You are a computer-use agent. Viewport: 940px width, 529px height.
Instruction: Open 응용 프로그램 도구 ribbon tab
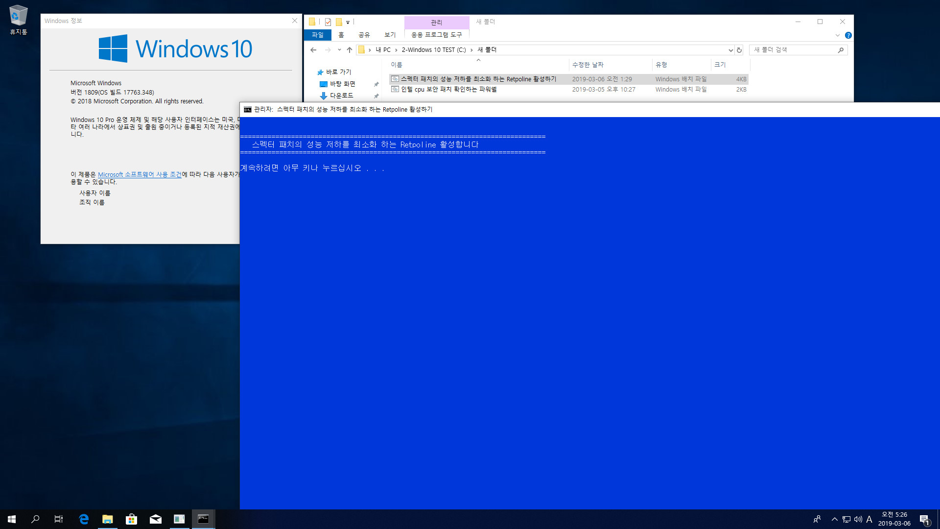point(437,35)
